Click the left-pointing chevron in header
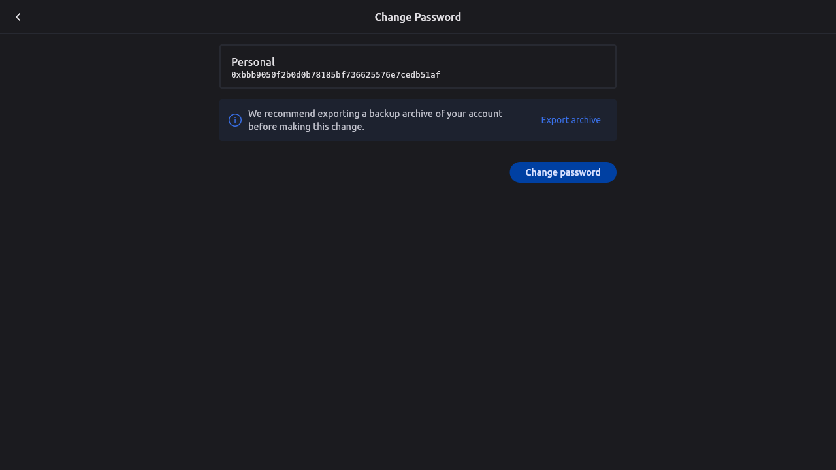The height and width of the screenshot is (470, 836). tap(18, 17)
